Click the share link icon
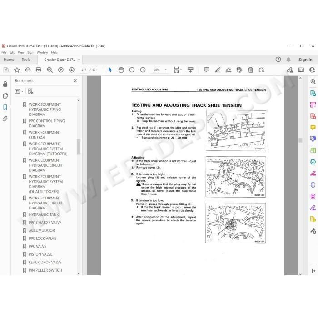Screen dimensions: 318x318 (290, 70)
